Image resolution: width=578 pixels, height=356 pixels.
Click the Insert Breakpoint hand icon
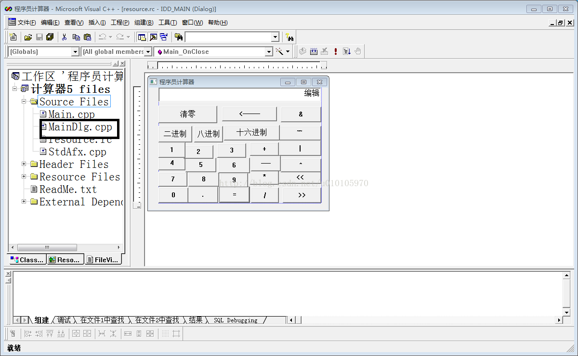coord(358,51)
